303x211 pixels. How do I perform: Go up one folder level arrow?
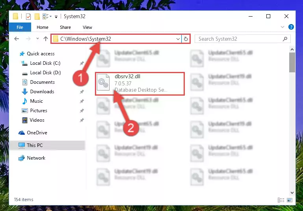point(46,39)
